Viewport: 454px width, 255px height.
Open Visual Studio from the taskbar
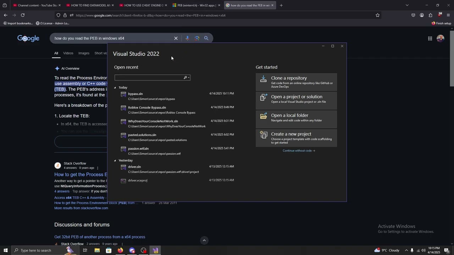(155, 250)
